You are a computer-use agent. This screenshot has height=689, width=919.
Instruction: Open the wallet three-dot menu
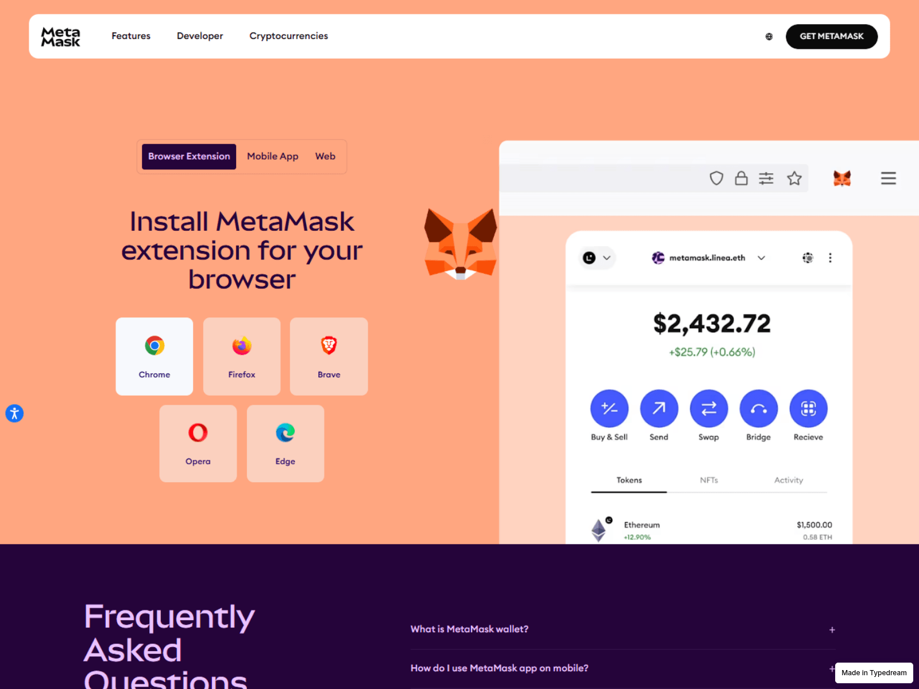[830, 258]
